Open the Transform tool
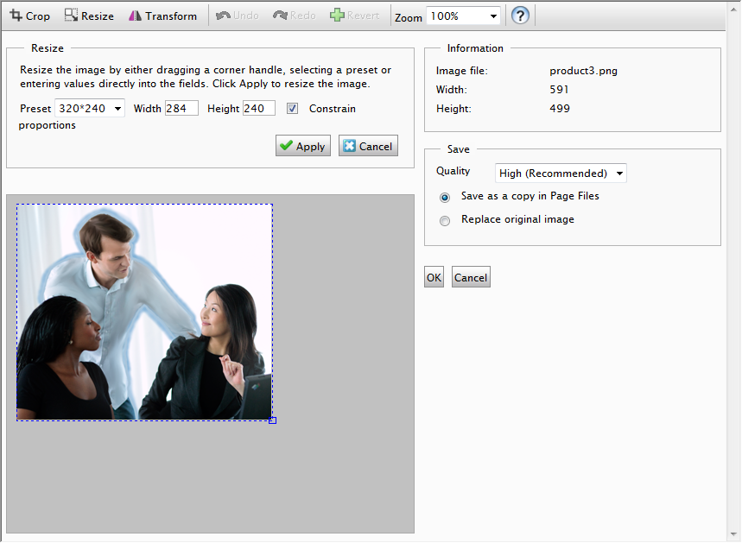 [x=162, y=16]
